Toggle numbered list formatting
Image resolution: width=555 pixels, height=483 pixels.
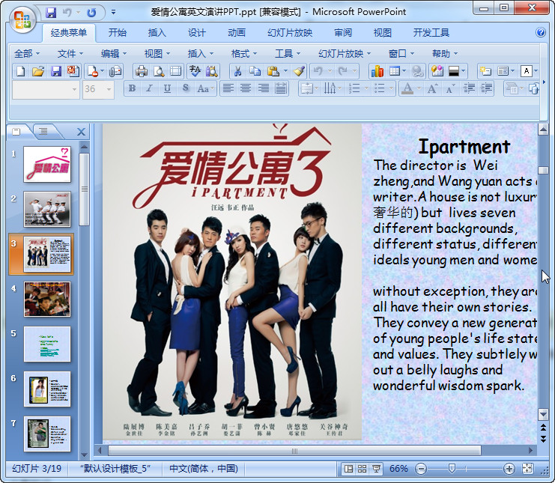354,88
